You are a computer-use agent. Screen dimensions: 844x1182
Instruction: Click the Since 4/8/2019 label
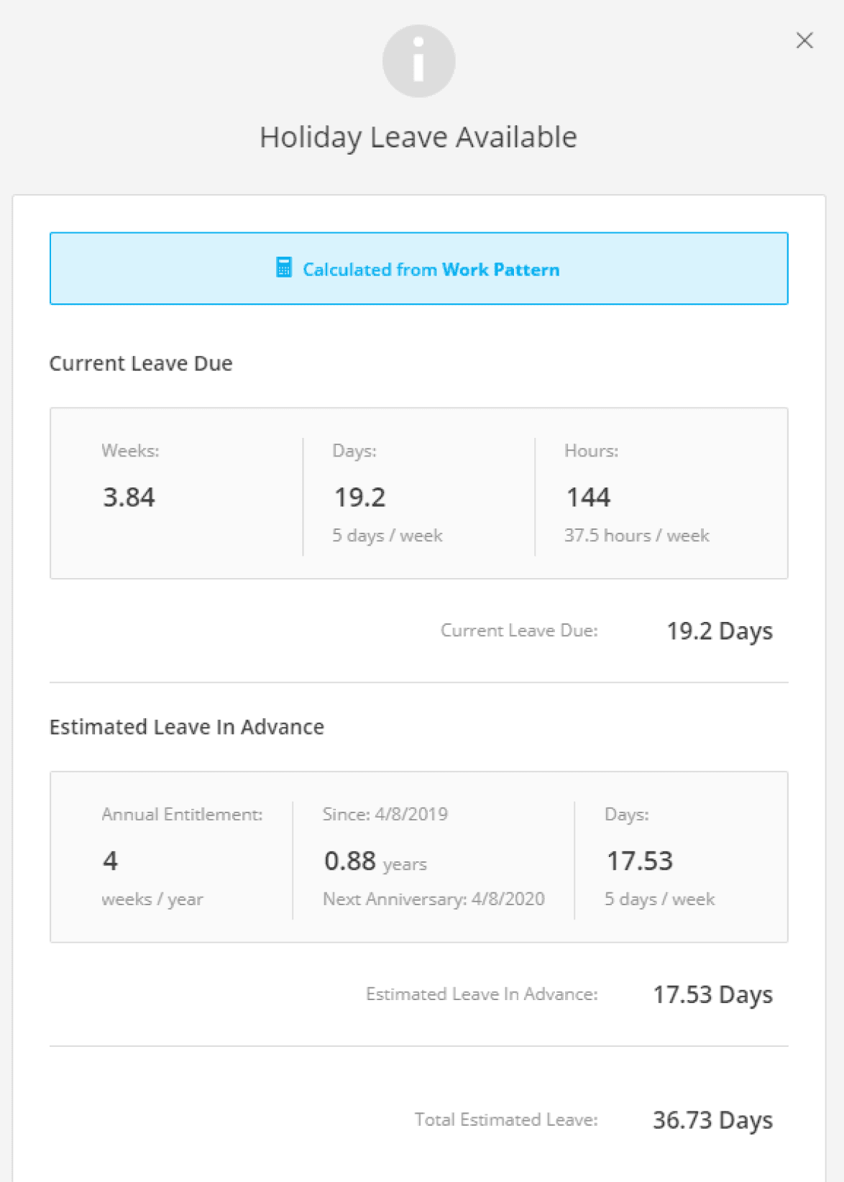click(384, 815)
